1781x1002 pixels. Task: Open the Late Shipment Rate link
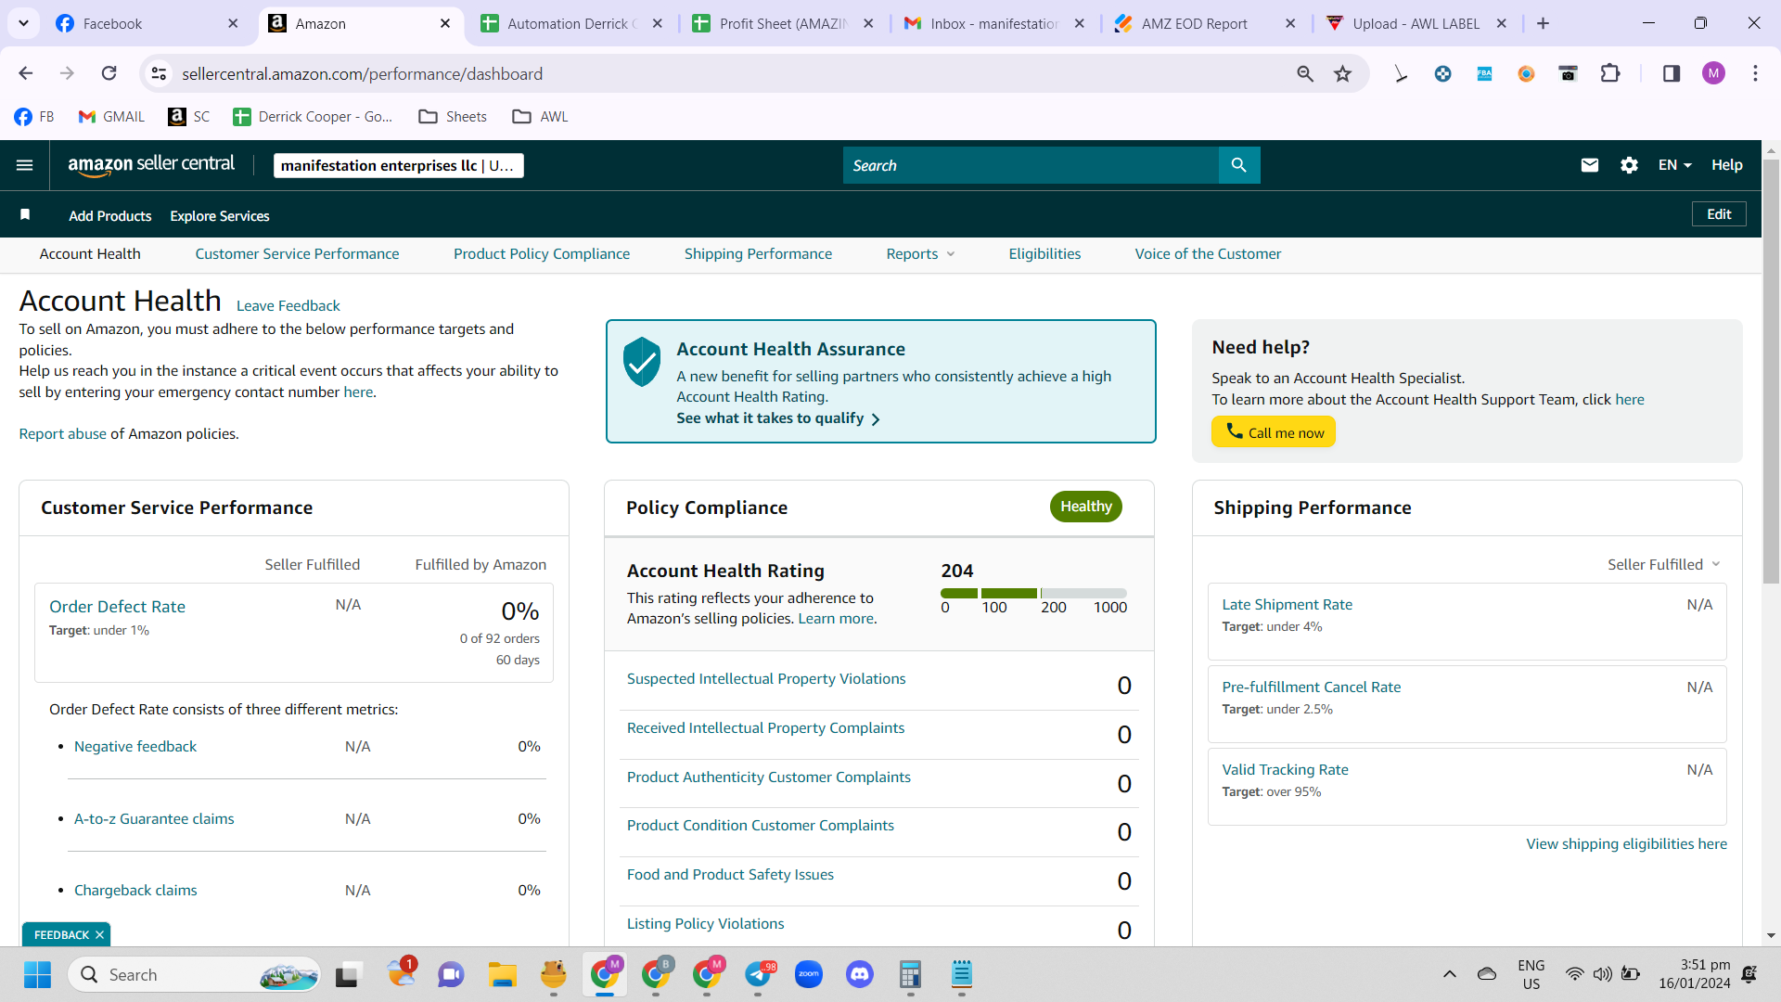[x=1287, y=605]
